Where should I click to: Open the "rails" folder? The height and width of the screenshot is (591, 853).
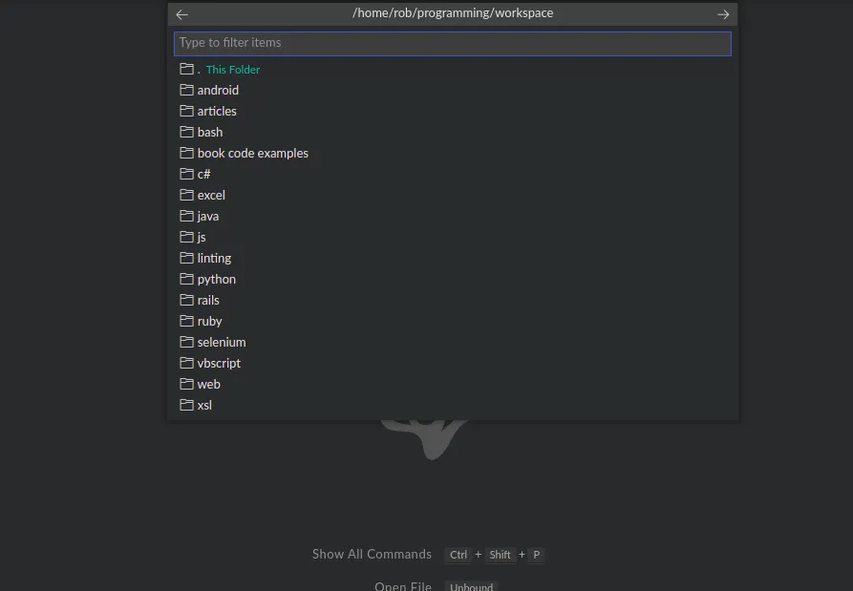(206, 300)
